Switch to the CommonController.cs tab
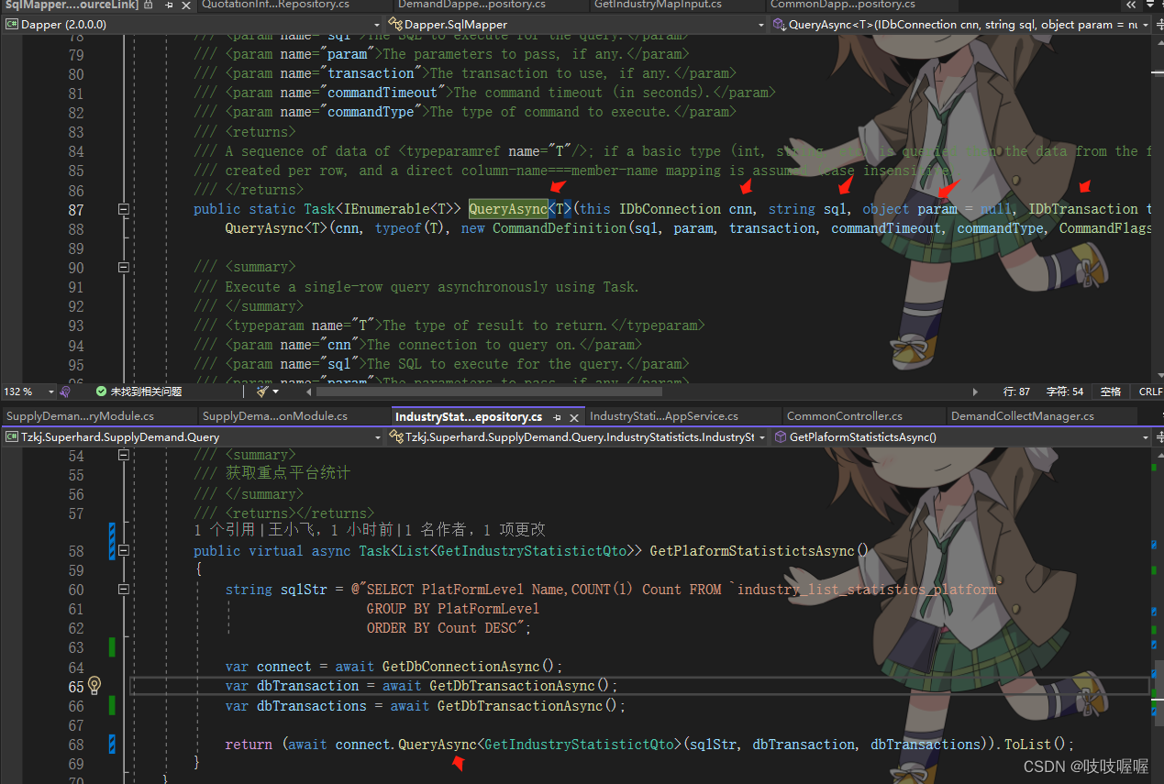The height and width of the screenshot is (784, 1164). click(x=844, y=415)
